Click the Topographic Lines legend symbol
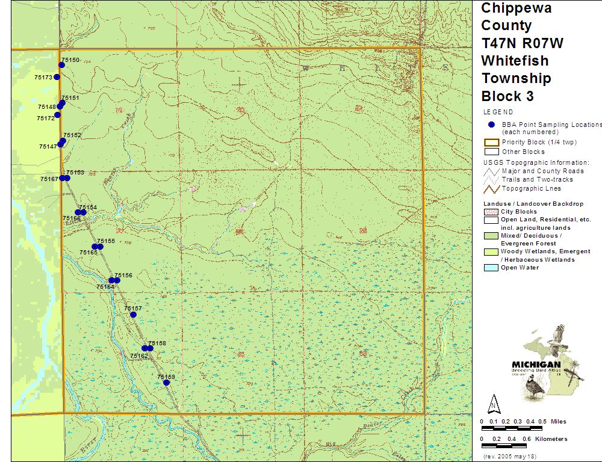 click(x=491, y=188)
